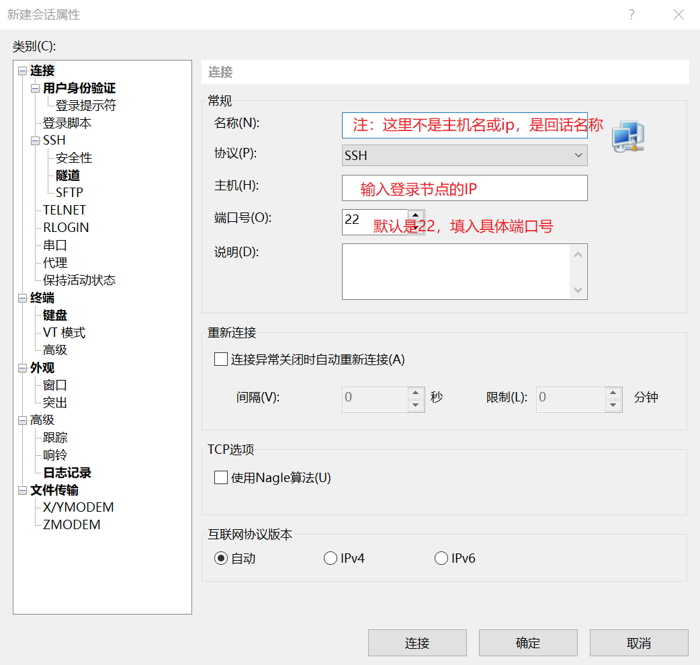Select the IPv6 radio button

point(441,557)
